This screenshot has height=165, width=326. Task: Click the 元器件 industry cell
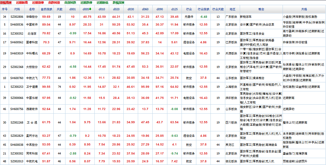(x=189, y=17)
